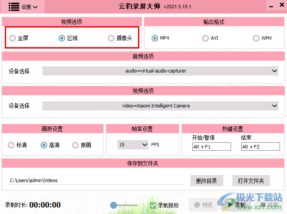Click the 更改目录 change directory button
Screen dimensions: 287x214
tap(207, 181)
